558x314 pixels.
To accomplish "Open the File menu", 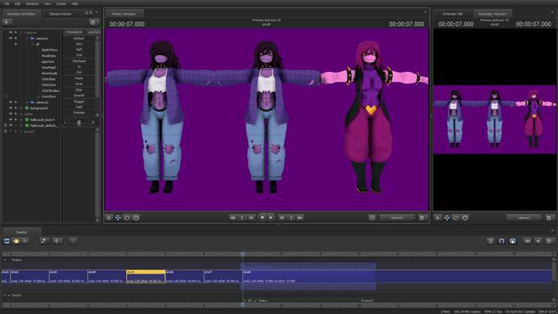I will point(7,3).
